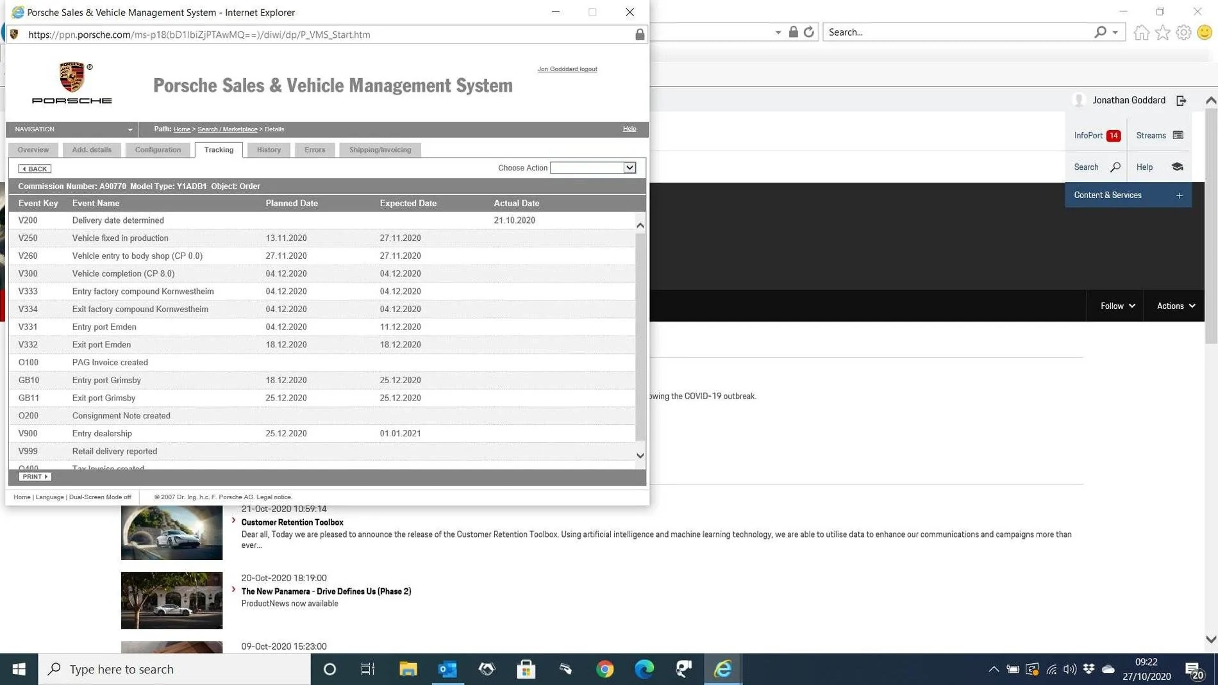Open Customer Retention Toolbox article
This screenshot has width=1218, height=685.
292,522
